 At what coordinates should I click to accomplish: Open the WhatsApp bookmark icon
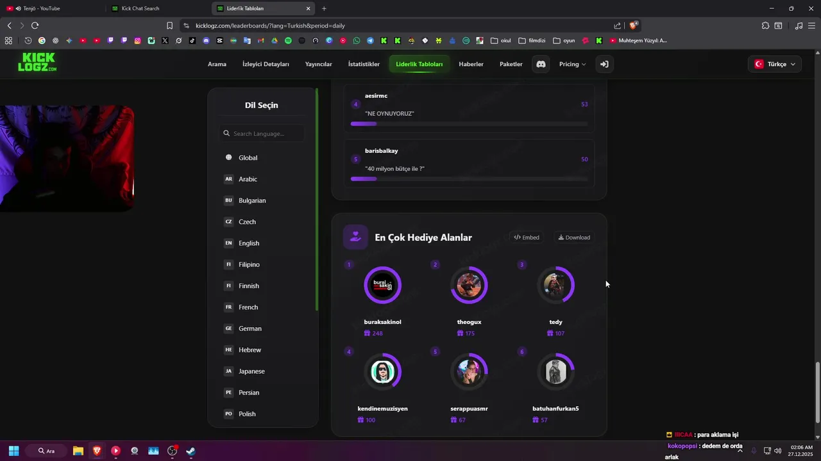pos(357,40)
